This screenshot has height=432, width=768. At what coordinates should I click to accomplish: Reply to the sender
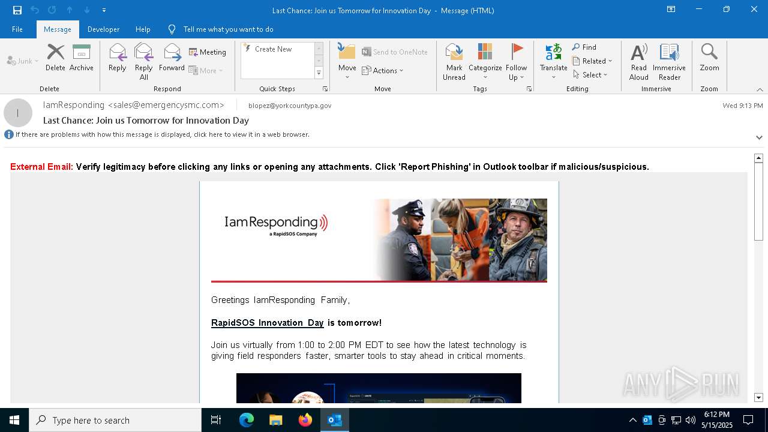[x=118, y=58]
